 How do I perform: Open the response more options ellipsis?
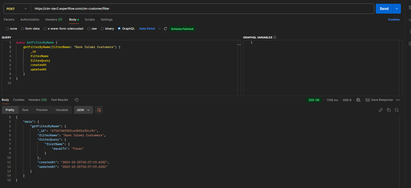[x=398, y=100]
